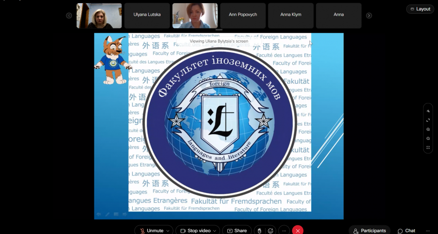Select Ulyana Lutska's participant tile
Screen dimensions: 438x234
[147, 16]
